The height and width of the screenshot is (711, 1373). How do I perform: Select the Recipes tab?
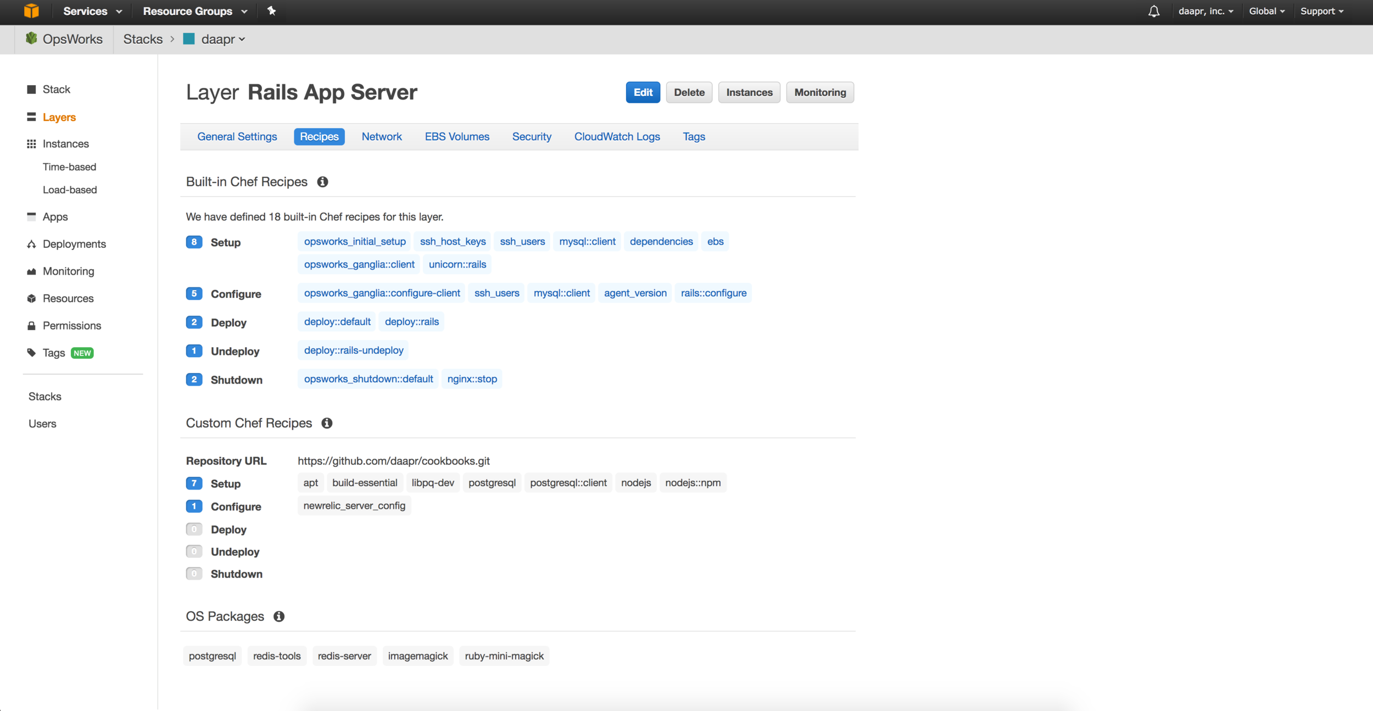[x=319, y=137]
